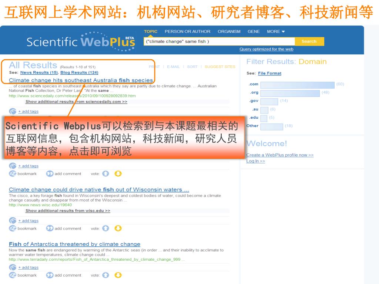The image size is (379, 284).
Task: Open File Format filter link
Action: [269, 73]
